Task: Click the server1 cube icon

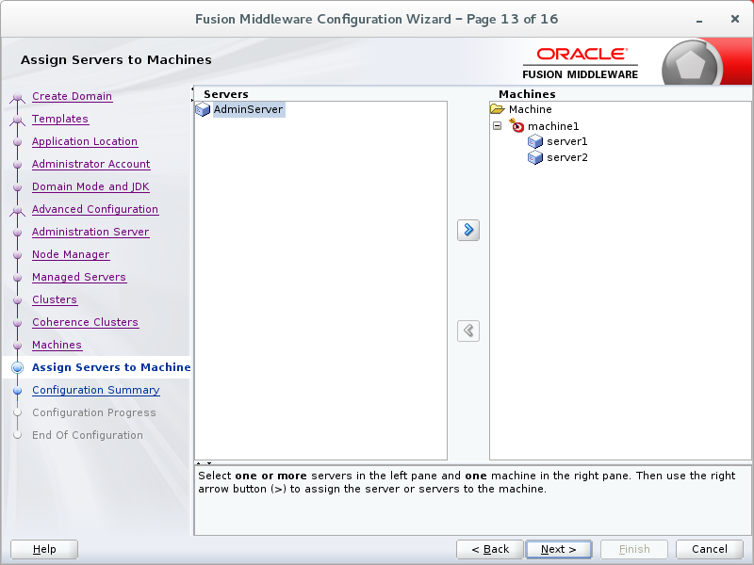Action: pyautogui.click(x=535, y=141)
